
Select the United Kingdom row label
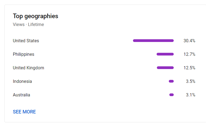(x=28, y=68)
